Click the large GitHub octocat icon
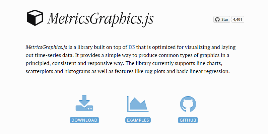Screen dimensions: 268x134 (188, 104)
